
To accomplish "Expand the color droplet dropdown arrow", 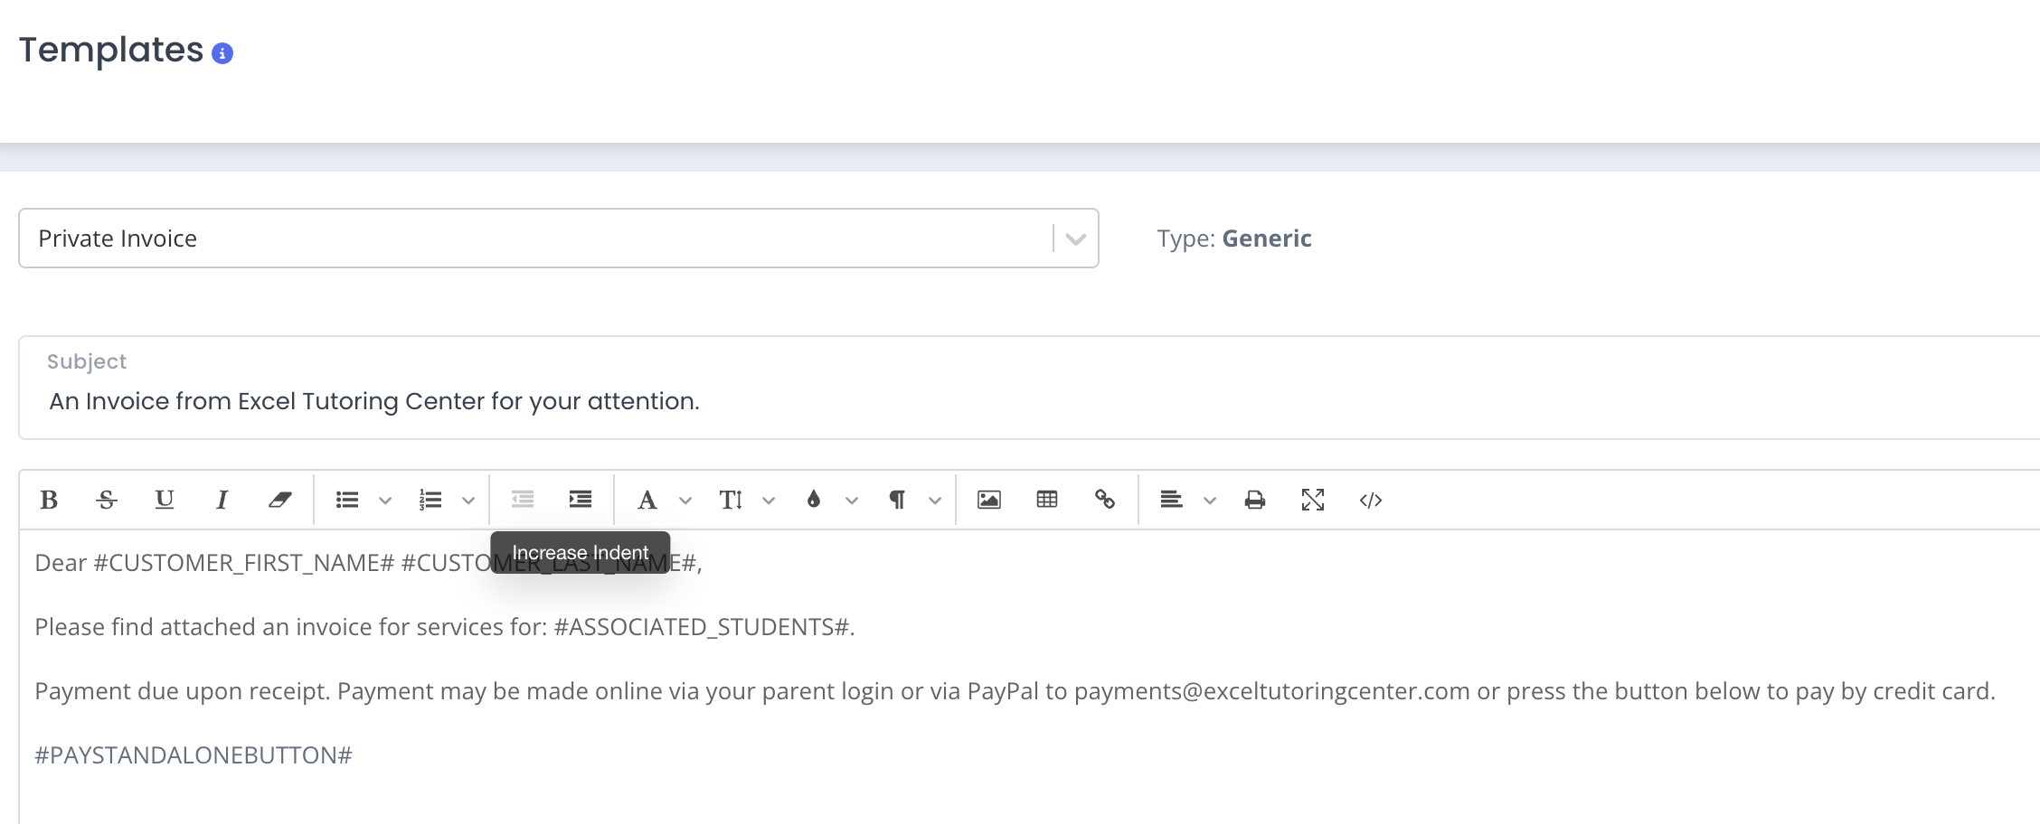I will click(852, 501).
